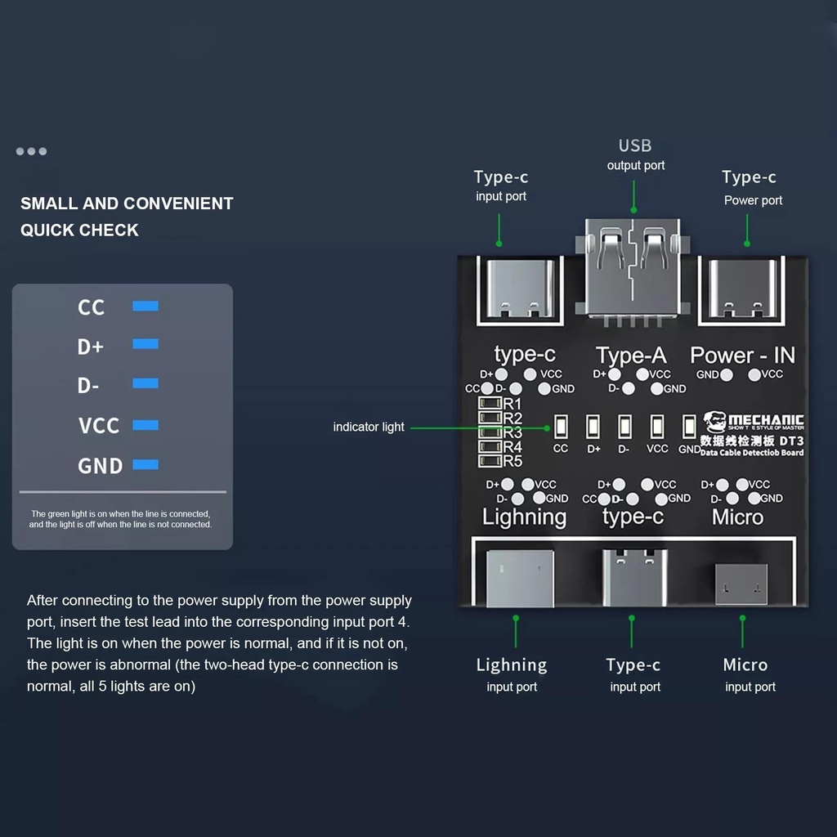Click the VCC test pad under Power - IN

click(x=754, y=375)
